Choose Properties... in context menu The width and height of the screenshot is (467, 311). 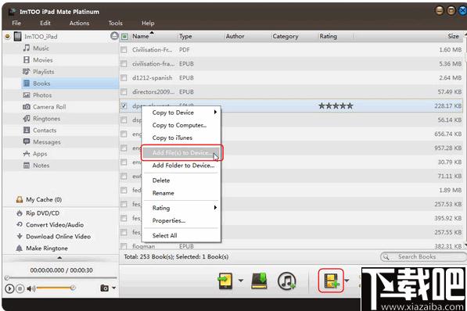point(181,220)
